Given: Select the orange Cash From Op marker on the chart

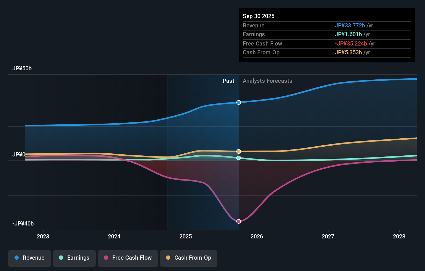Looking at the screenshot, I should tap(238, 151).
